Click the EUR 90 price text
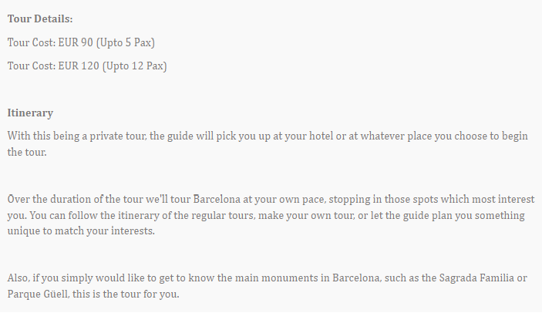 (x=76, y=42)
